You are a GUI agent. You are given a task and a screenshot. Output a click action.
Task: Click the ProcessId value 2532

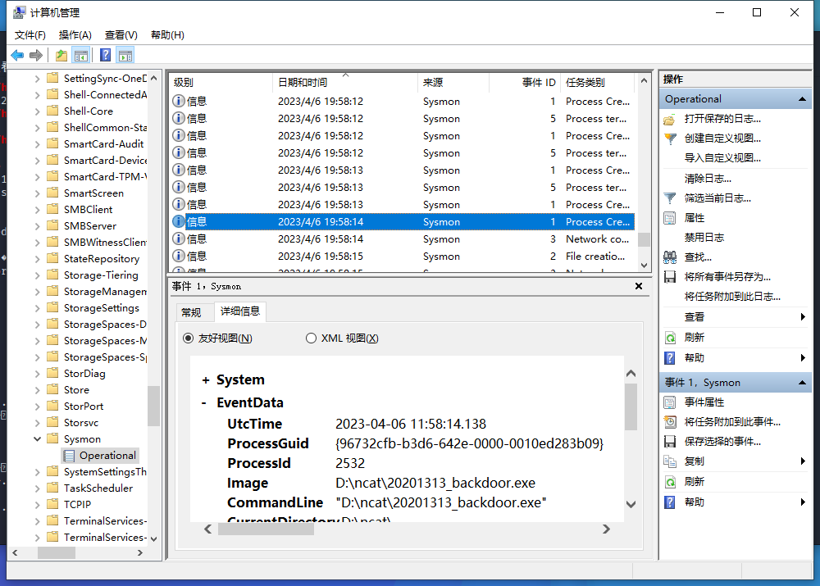pos(350,463)
